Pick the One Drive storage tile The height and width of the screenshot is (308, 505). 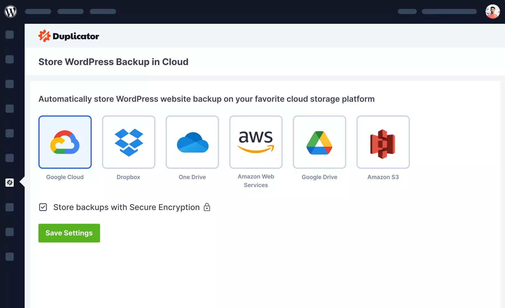[x=192, y=142]
